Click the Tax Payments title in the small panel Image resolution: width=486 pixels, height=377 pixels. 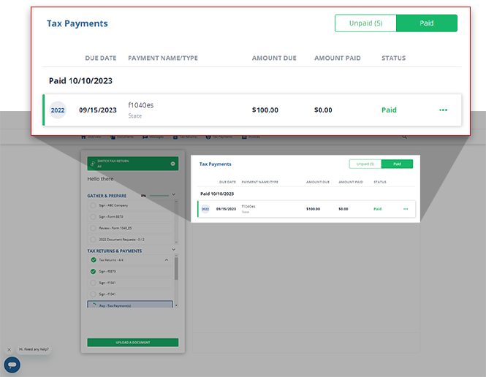[215, 164]
